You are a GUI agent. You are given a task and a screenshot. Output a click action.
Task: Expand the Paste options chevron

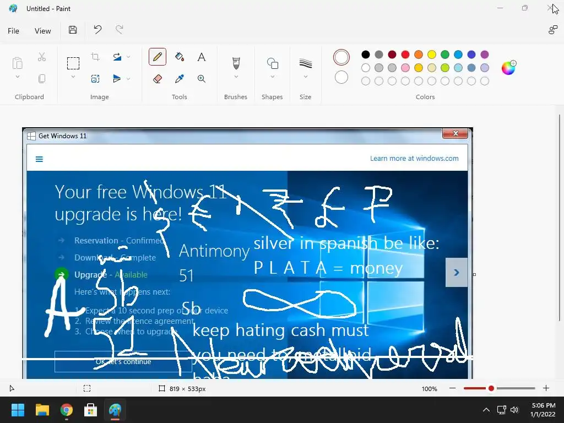click(x=17, y=77)
